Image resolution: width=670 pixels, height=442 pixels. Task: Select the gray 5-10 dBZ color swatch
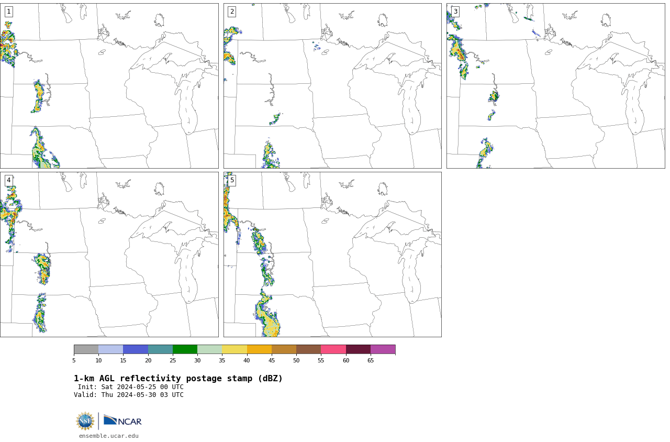[86, 349]
